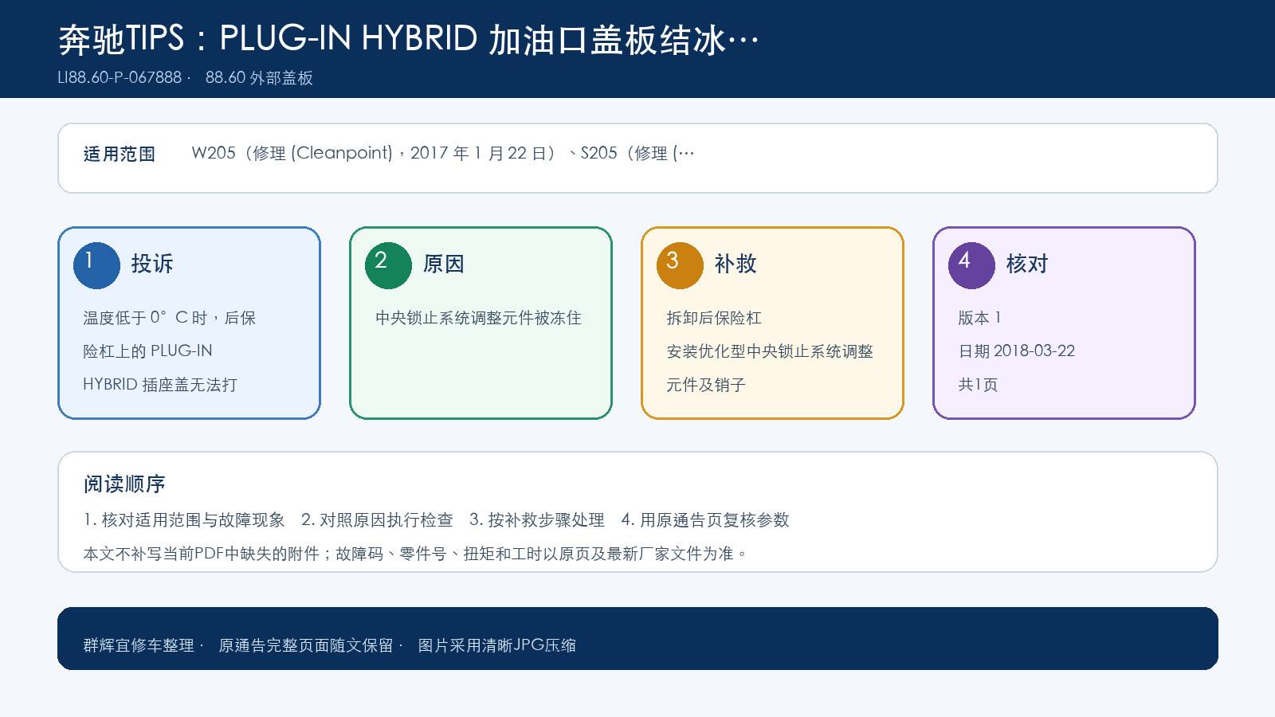Click document number LI88.60-P-067888
Image resolution: width=1275 pixels, height=717 pixels.
(x=120, y=77)
